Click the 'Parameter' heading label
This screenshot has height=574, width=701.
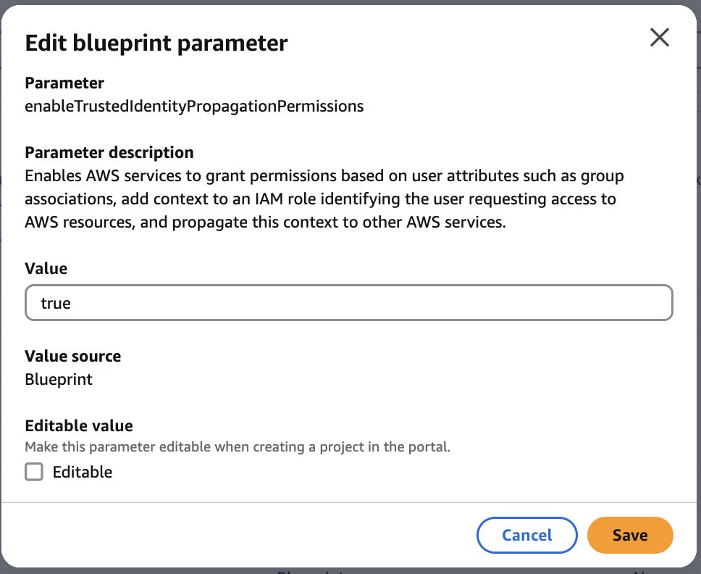click(64, 83)
